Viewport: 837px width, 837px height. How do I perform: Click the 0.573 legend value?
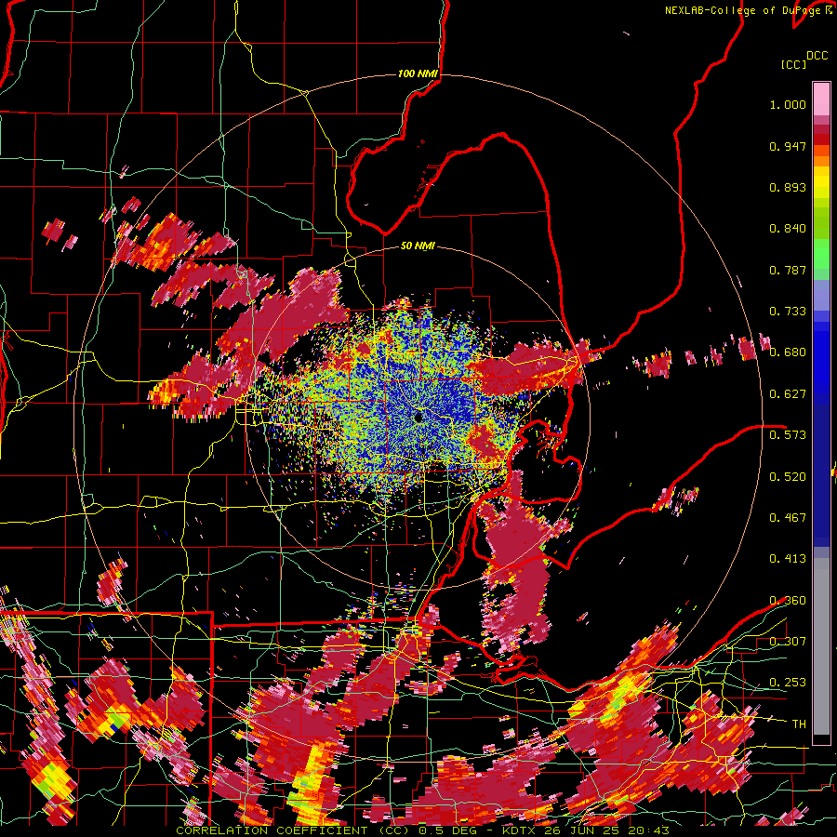(788, 435)
